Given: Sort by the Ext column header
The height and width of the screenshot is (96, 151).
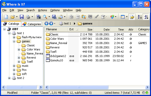Looking at the screenshot, I should pos(73,29).
